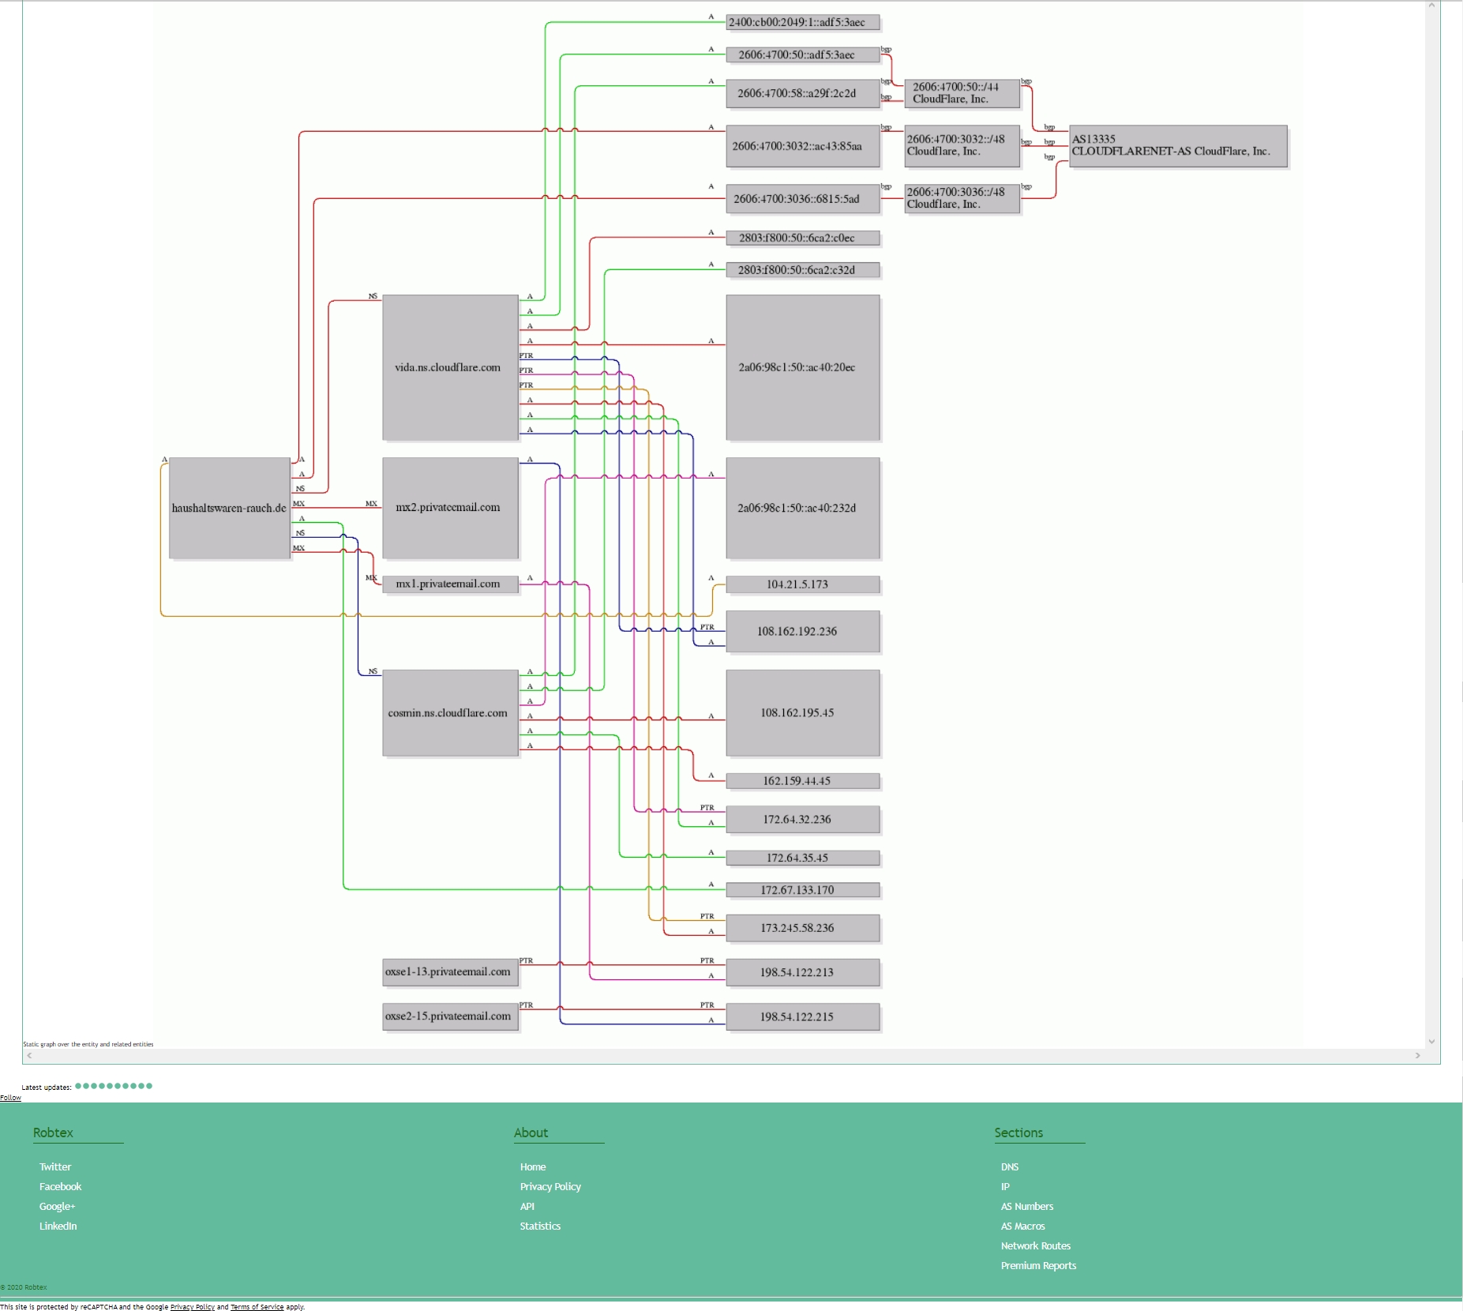Click the 2606:4700:3032::ac43:85aa node
Viewport: 1463px width, 1311px height.
803,146
